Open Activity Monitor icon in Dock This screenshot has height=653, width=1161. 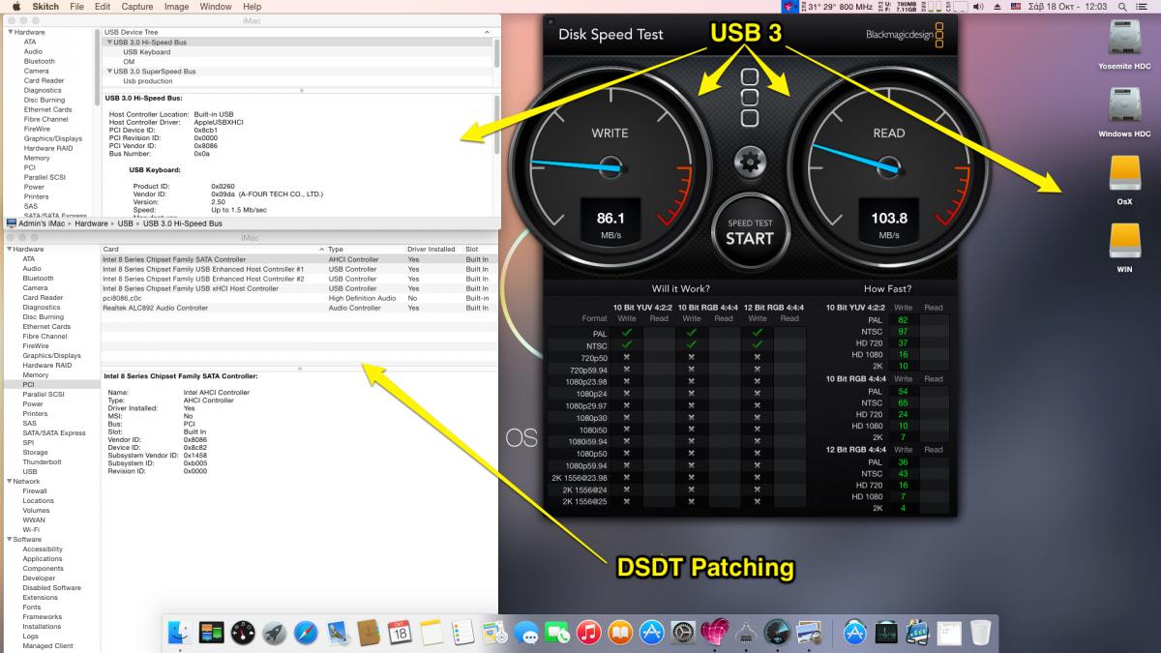tap(886, 633)
